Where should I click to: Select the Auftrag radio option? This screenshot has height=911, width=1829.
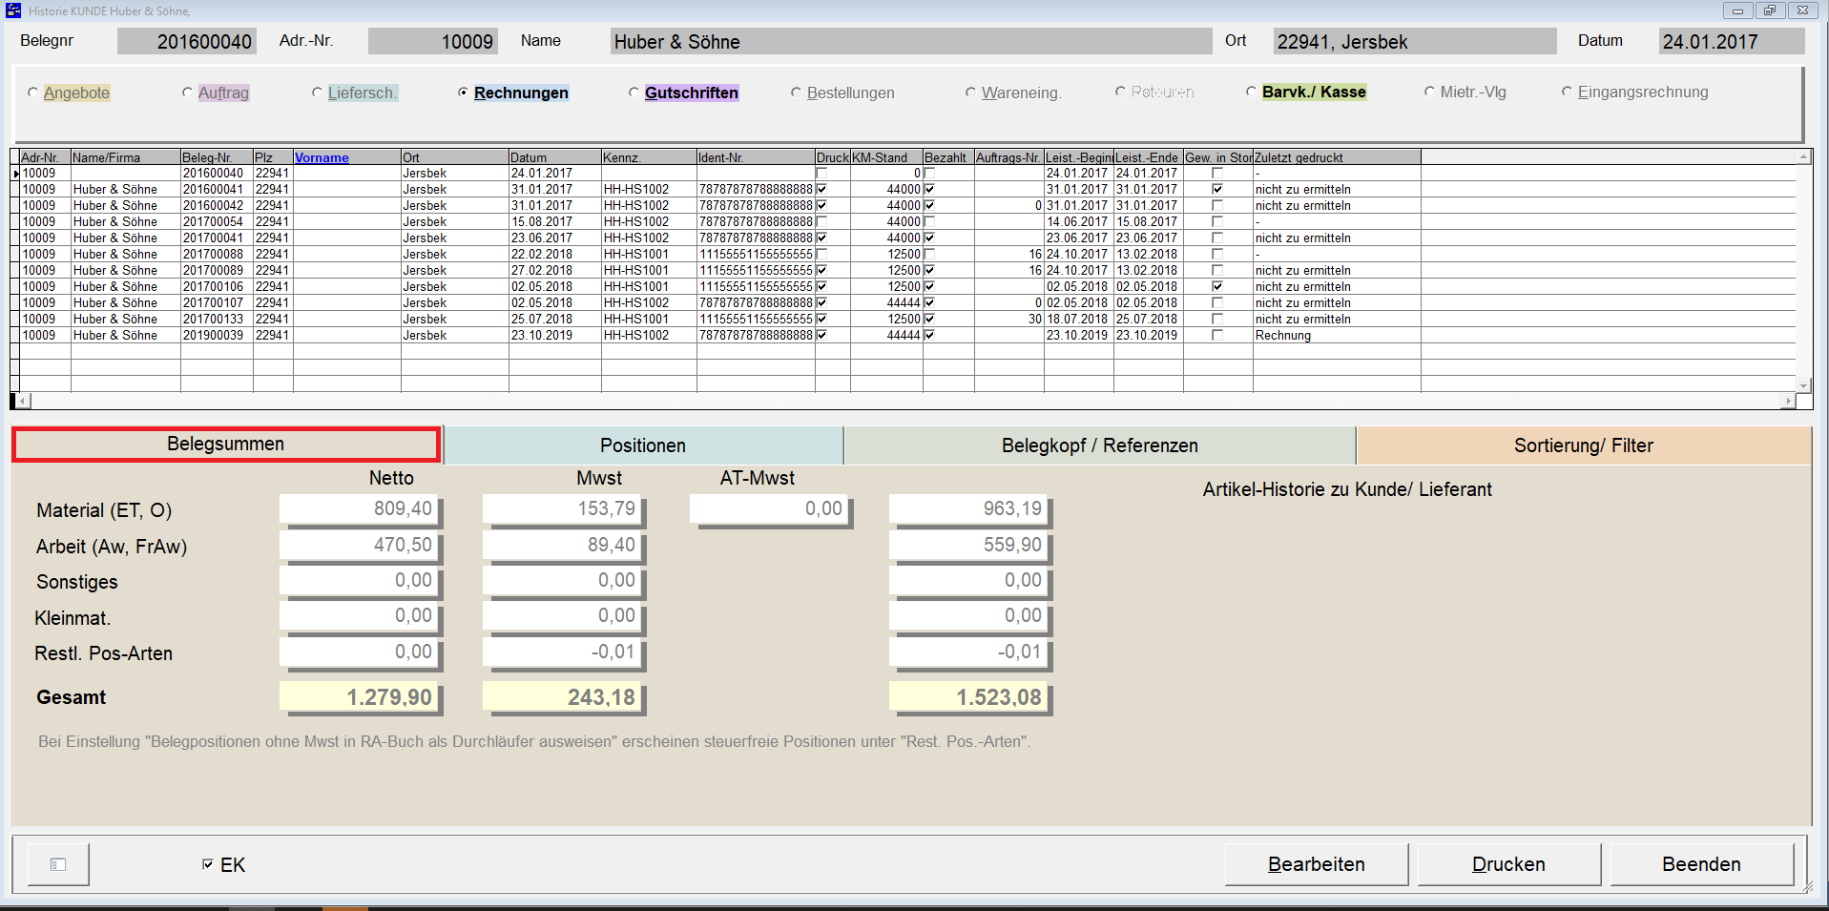tap(187, 93)
